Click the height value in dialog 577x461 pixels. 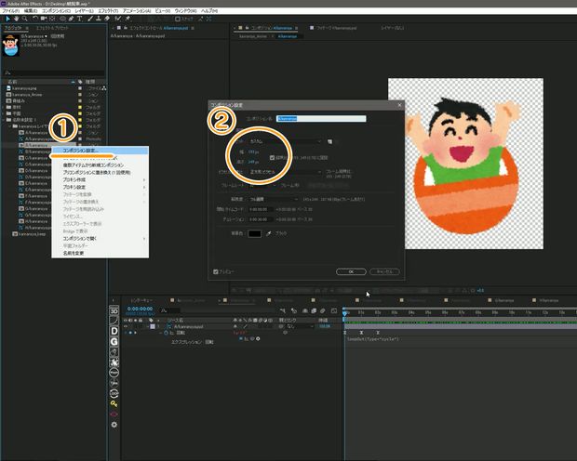coord(253,162)
